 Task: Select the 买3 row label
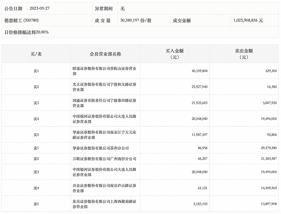[x=36, y=103]
